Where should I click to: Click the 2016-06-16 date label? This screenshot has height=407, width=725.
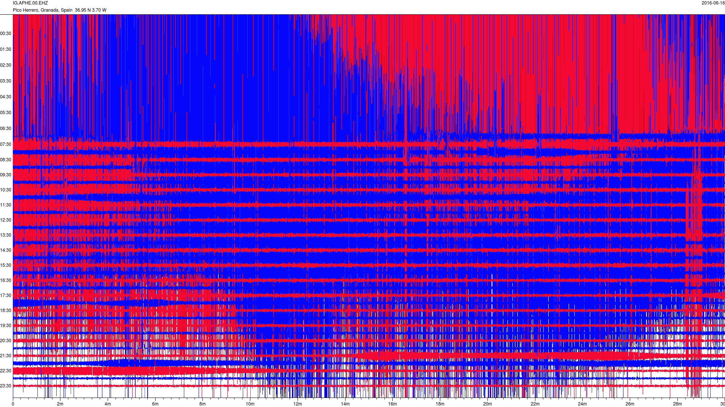pos(713,3)
